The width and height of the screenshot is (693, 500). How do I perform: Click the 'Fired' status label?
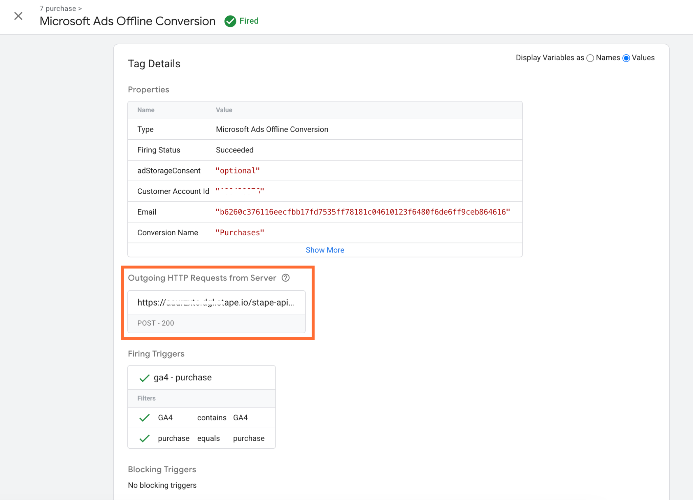249,21
